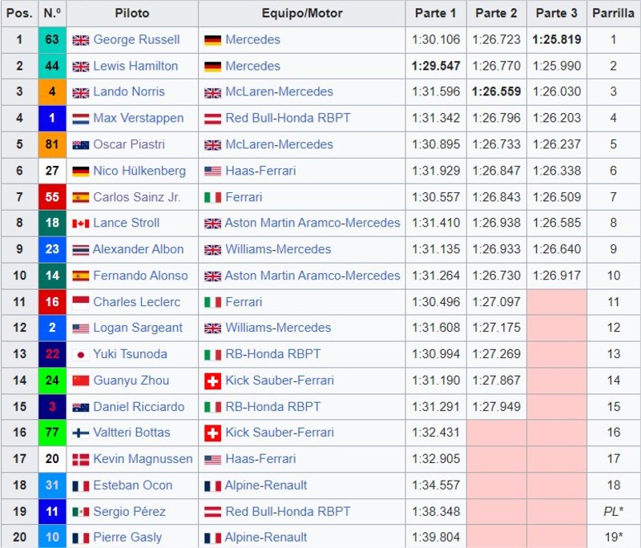The image size is (641, 548).
Task: Open Aston Martin Aramco-Mercedes link in Stroll's row
Action: click(312, 223)
